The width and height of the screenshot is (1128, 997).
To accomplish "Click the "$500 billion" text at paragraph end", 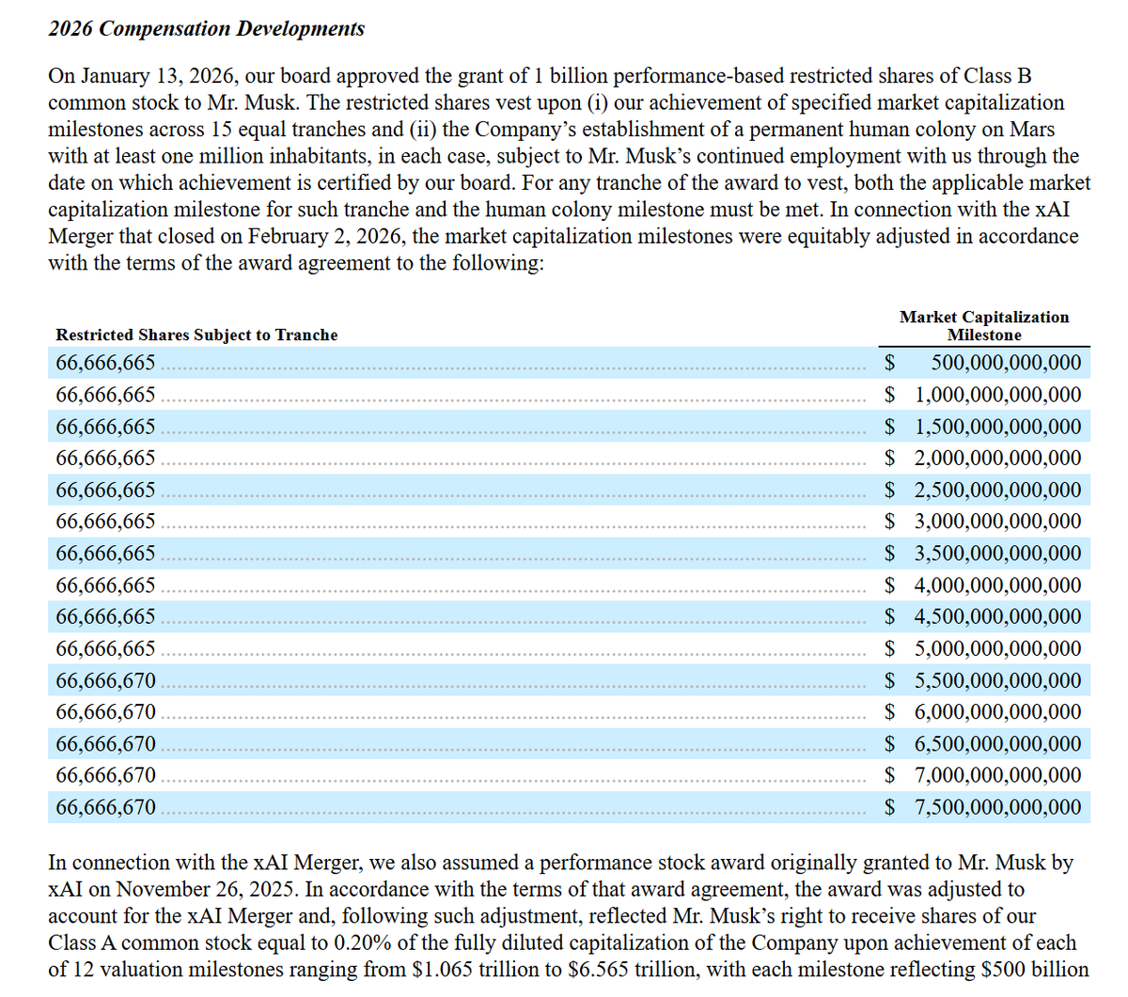I will [x=1037, y=969].
